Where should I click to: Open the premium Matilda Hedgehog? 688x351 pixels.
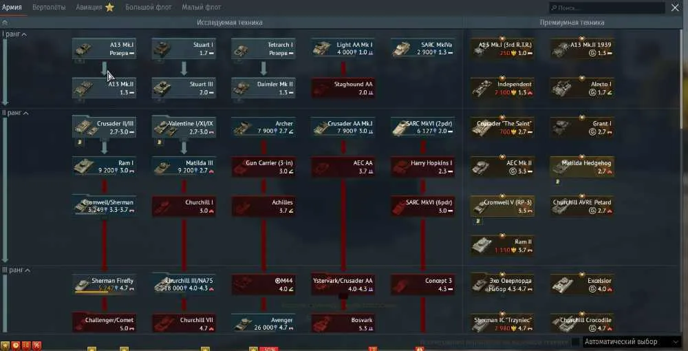(582, 167)
